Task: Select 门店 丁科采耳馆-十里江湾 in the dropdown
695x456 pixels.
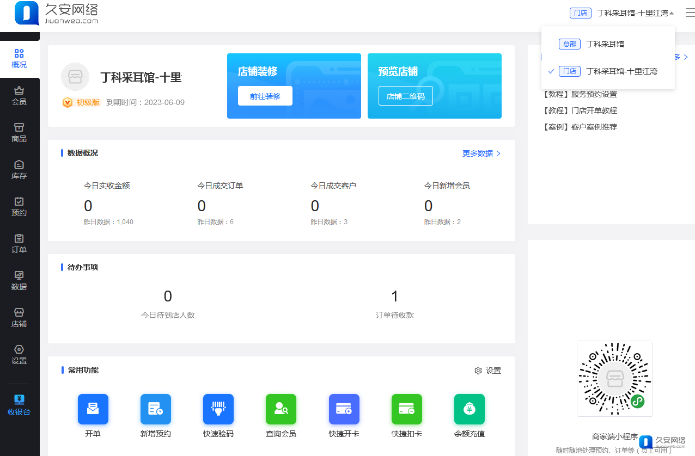Action: click(608, 71)
